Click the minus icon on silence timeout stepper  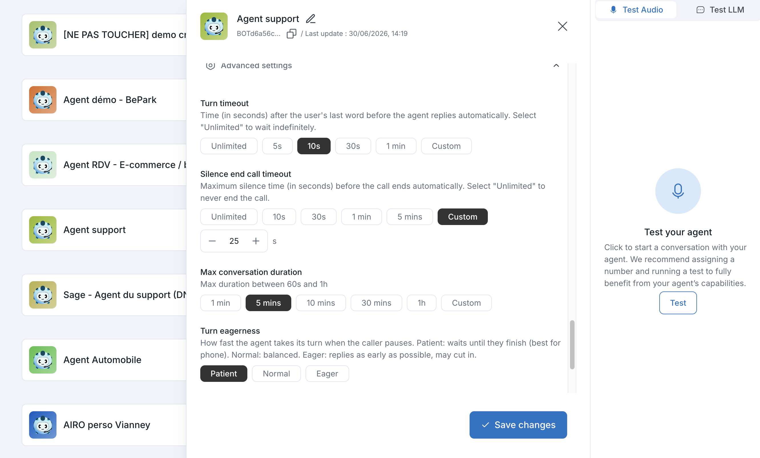coord(212,241)
